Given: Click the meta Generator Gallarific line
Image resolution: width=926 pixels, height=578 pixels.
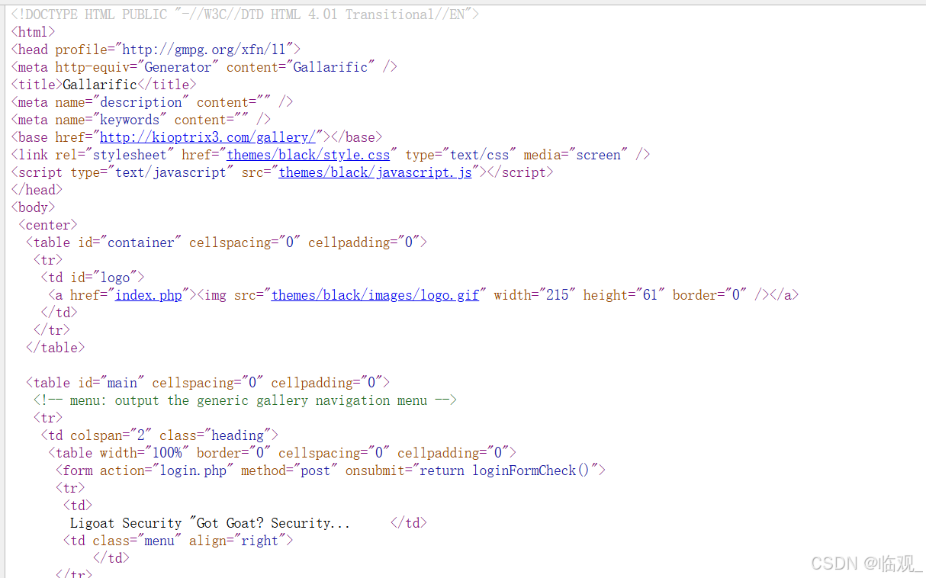Looking at the screenshot, I should pyautogui.click(x=204, y=67).
